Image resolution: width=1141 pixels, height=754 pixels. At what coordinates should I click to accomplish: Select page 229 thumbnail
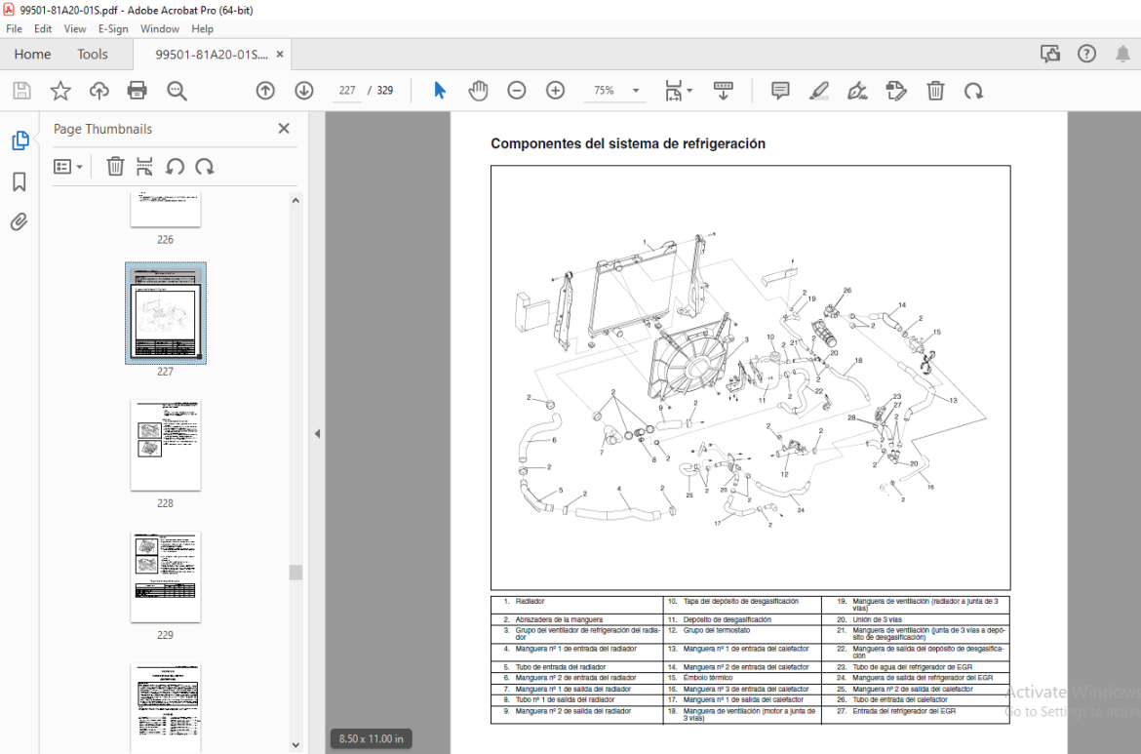click(165, 576)
